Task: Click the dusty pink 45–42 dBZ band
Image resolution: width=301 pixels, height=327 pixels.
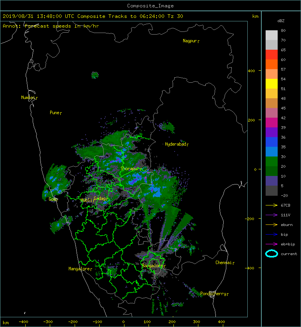Action: [271, 113]
